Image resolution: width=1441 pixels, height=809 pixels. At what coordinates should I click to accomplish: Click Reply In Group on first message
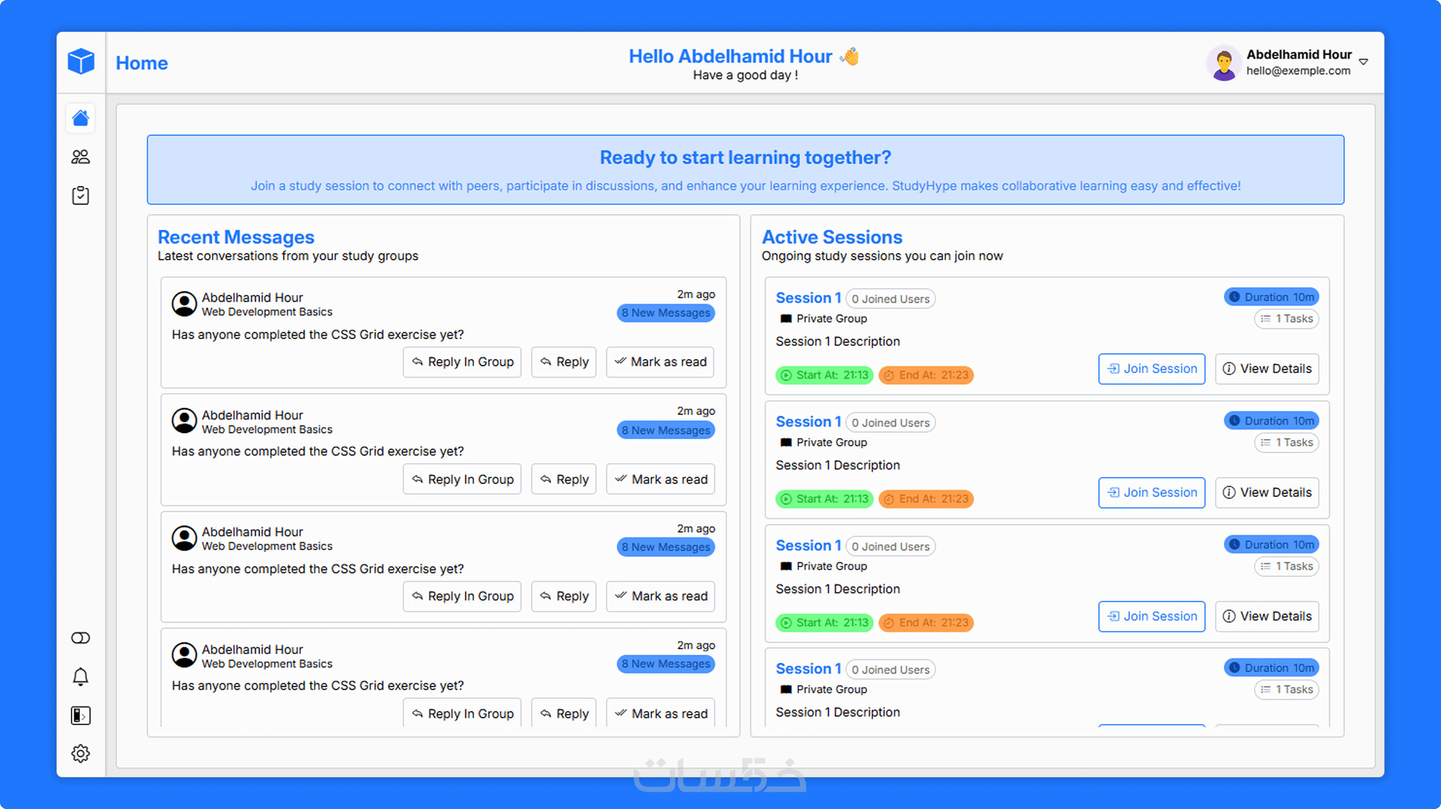[462, 362]
